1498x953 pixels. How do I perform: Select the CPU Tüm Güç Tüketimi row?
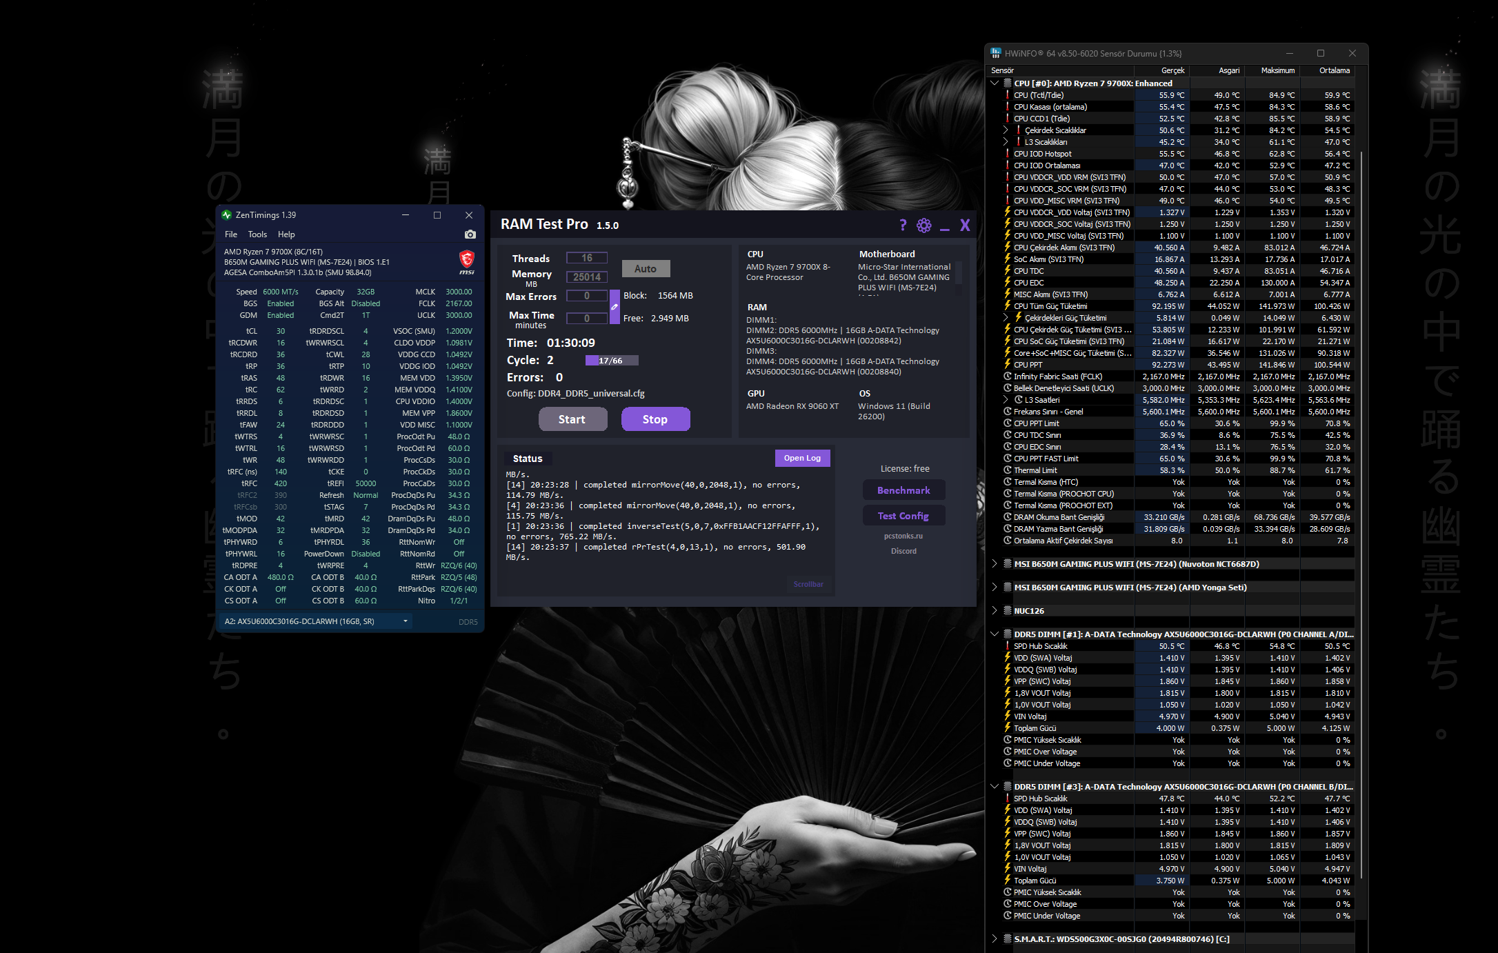point(1177,306)
